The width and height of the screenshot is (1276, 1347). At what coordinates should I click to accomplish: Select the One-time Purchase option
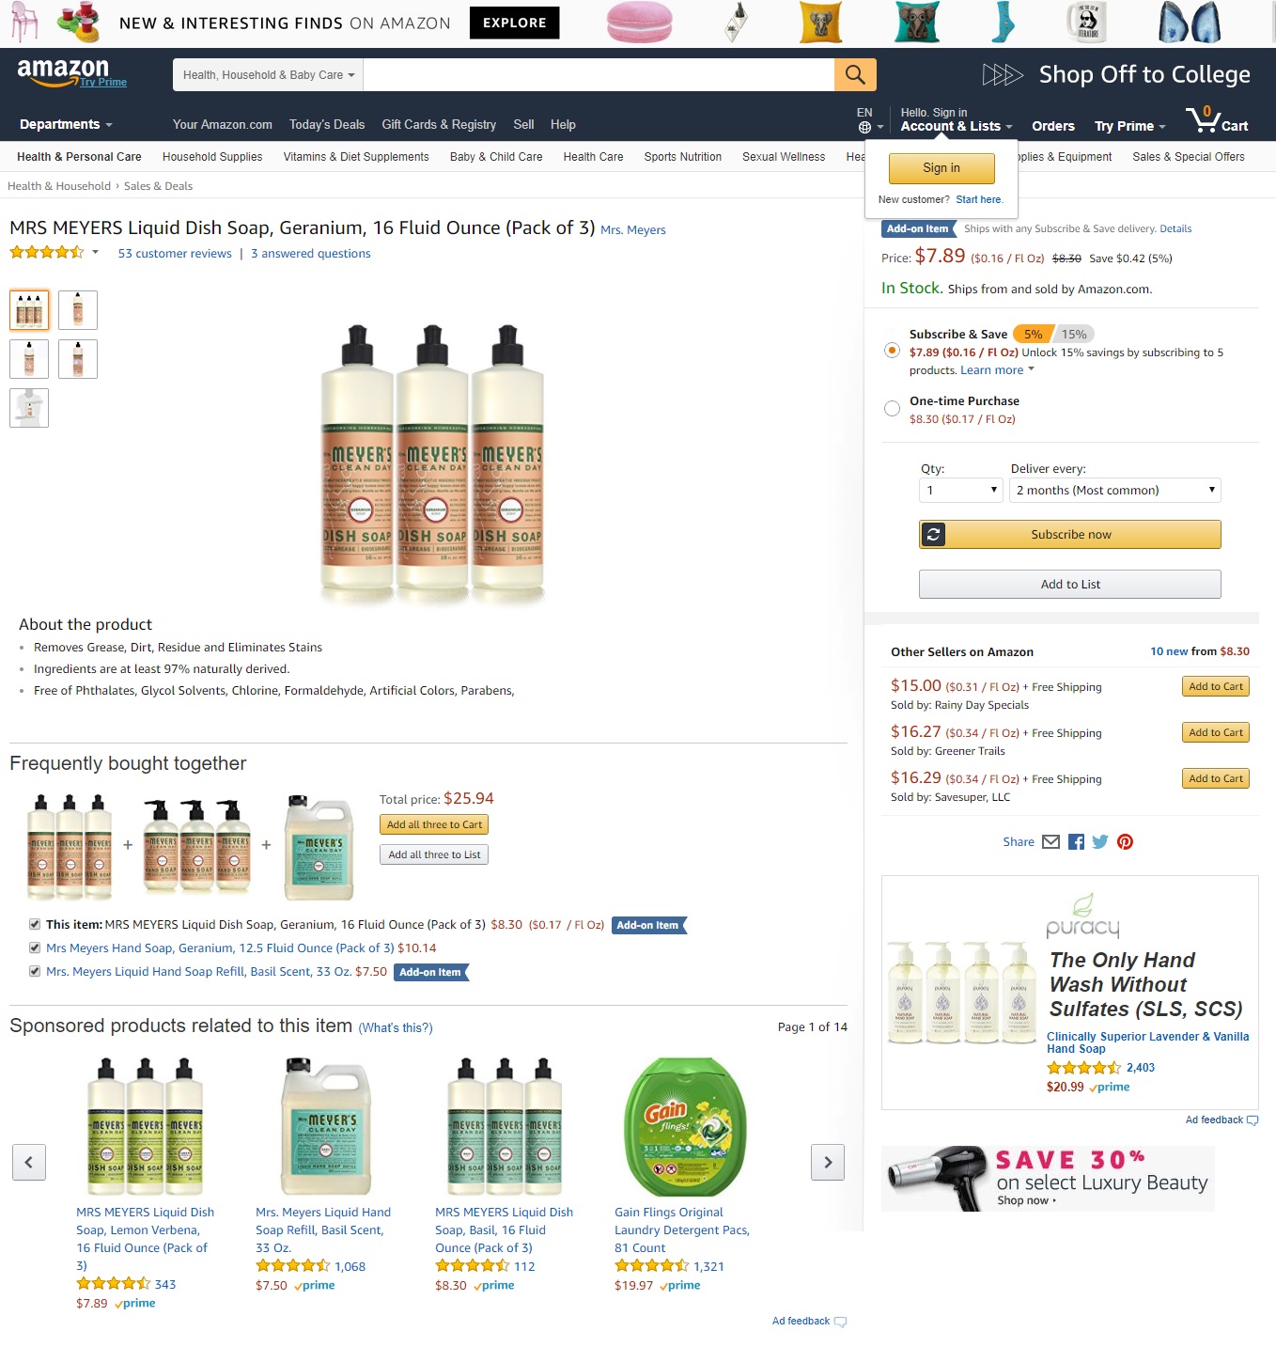coord(893,408)
